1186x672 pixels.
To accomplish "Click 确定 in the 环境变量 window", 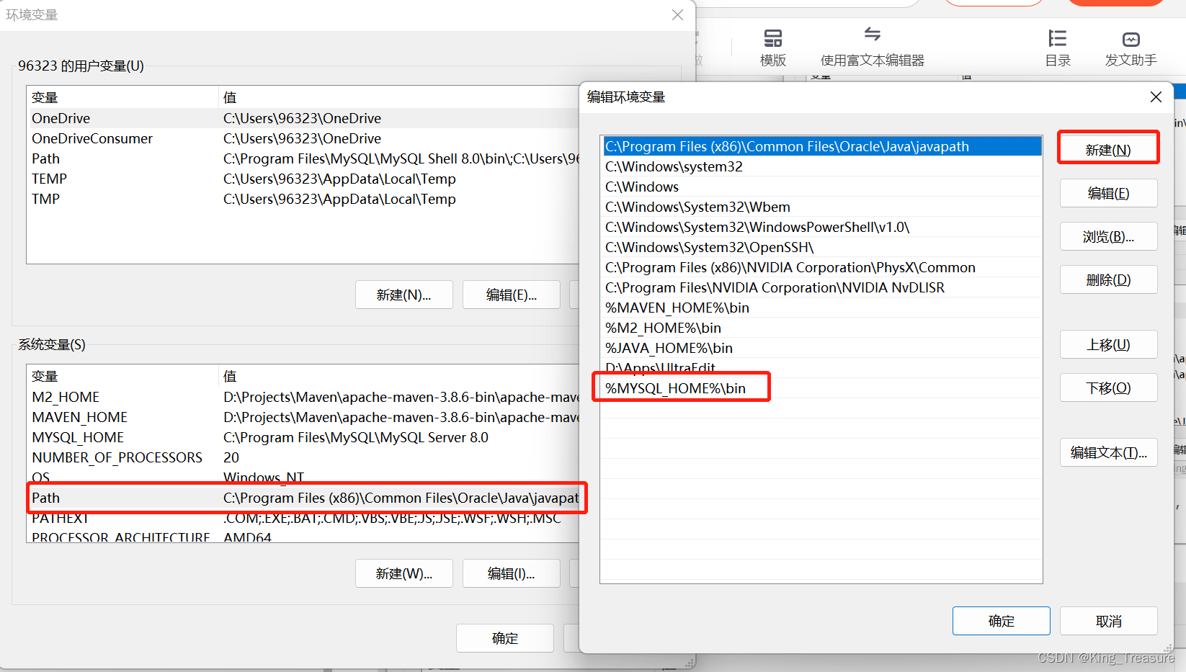I will (504, 638).
